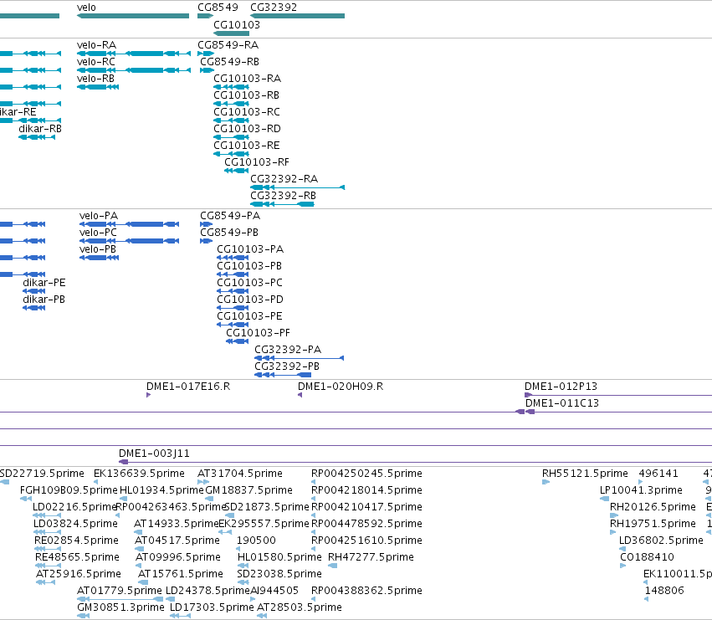
Task: Select protein velo-PC
Action: [130, 241]
